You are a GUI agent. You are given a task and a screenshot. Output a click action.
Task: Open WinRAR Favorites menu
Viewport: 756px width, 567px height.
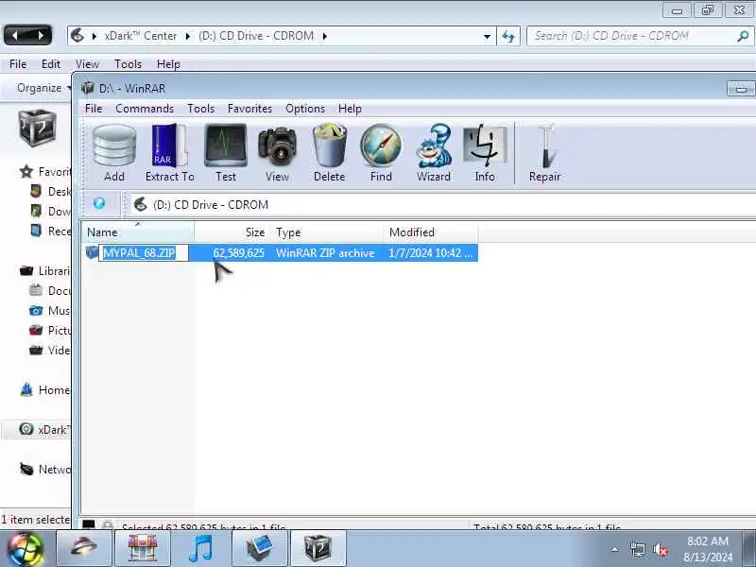coord(249,109)
